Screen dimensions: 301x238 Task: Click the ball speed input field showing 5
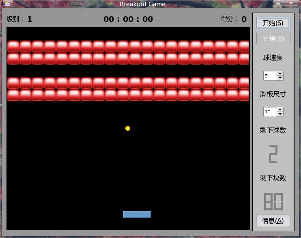tap(270, 76)
